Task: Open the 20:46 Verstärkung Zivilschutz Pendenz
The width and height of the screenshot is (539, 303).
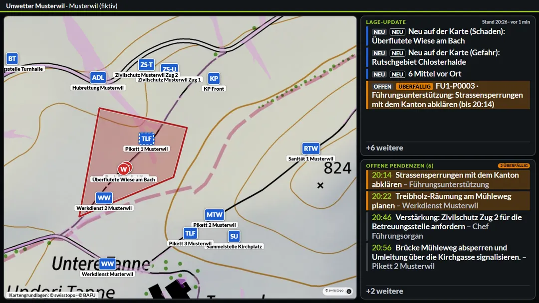Action: pos(448,227)
